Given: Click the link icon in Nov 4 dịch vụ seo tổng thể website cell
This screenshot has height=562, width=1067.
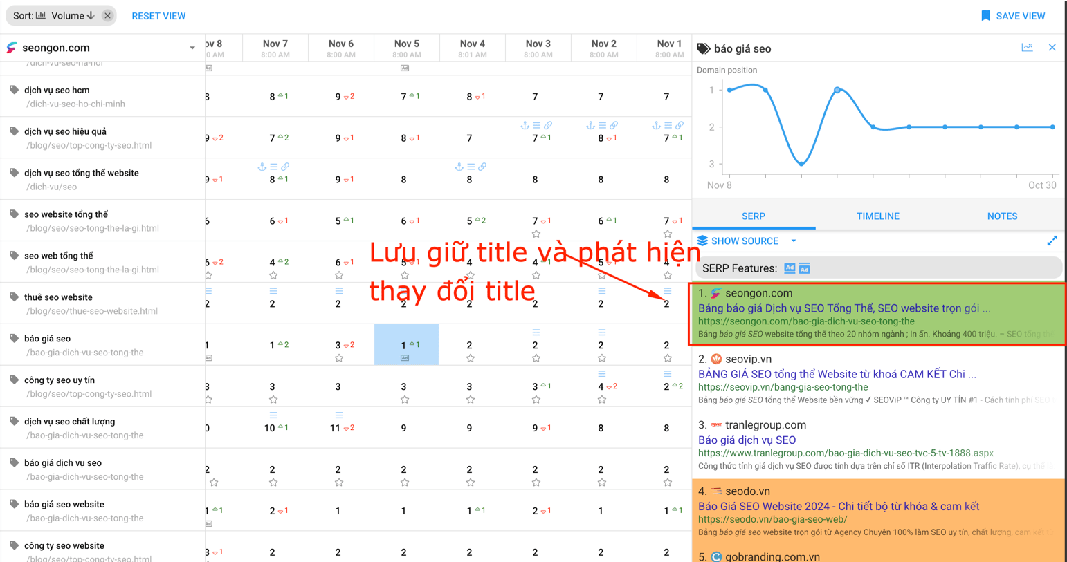Looking at the screenshot, I should point(482,167).
